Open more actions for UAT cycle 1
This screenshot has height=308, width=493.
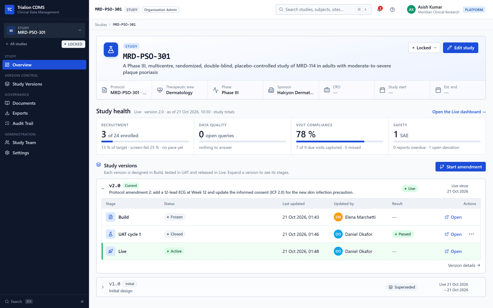pos(471,234)
